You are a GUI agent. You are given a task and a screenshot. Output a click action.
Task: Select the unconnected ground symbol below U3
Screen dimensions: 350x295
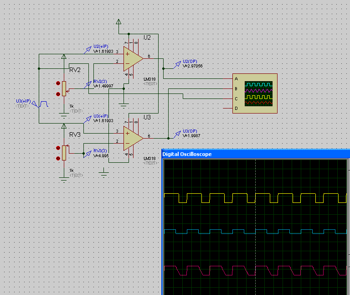[103, 173]
